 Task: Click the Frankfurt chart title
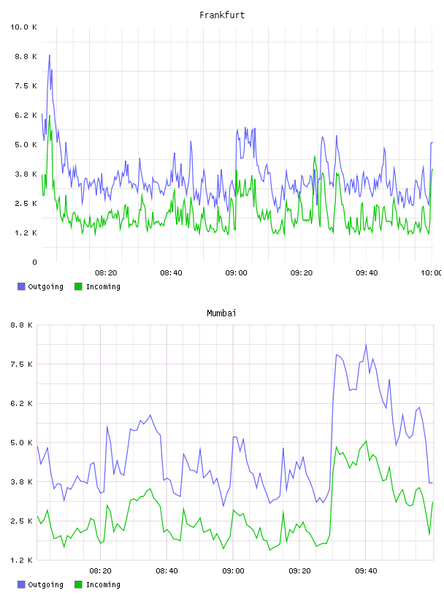click(x=222, y=15)
